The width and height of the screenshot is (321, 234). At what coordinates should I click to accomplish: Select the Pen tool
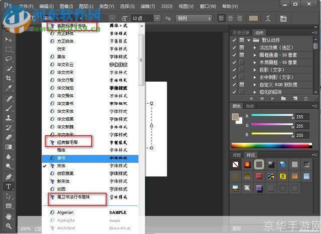pos(9,177)
